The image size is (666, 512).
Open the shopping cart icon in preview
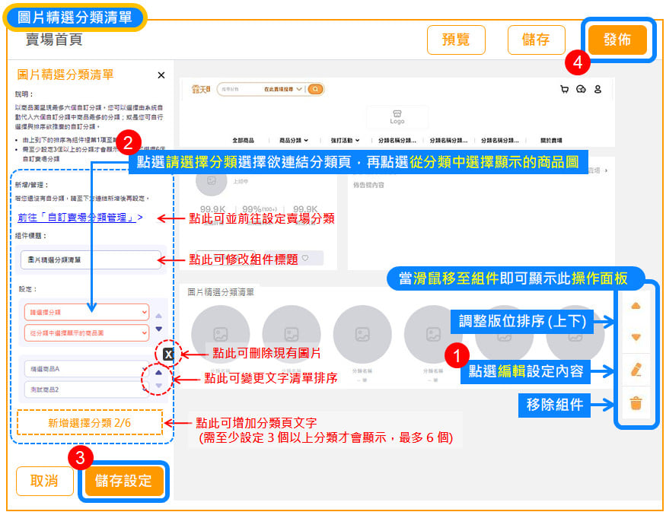tap(564, 89)
